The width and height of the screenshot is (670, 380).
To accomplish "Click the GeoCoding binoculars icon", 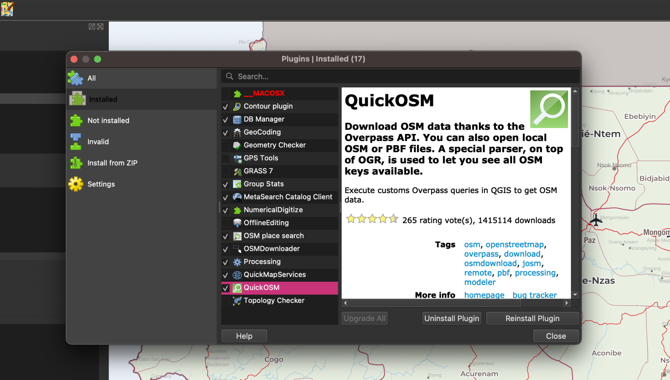I will (x=237, y=132).
